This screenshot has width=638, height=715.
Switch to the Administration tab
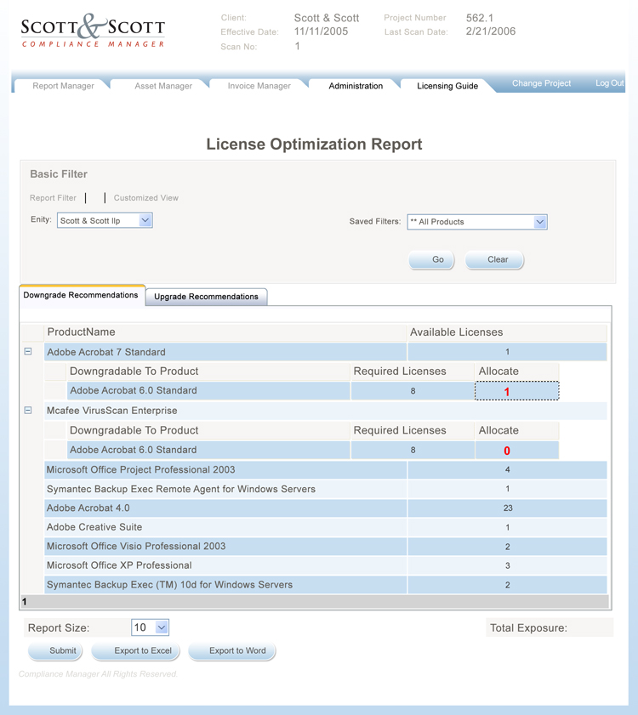pos(356,86)
